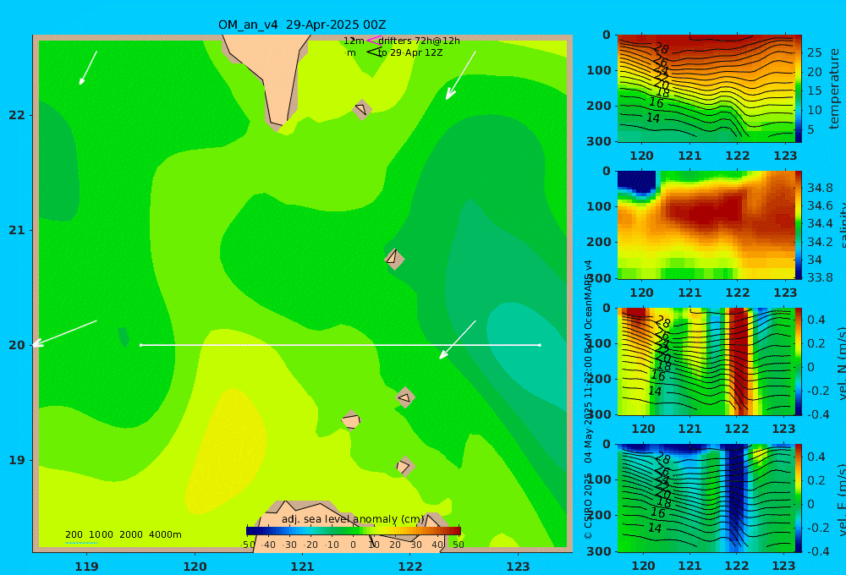Click the longitude 123 label on the main map
The image size is (846, 575).
pos(518,567)
